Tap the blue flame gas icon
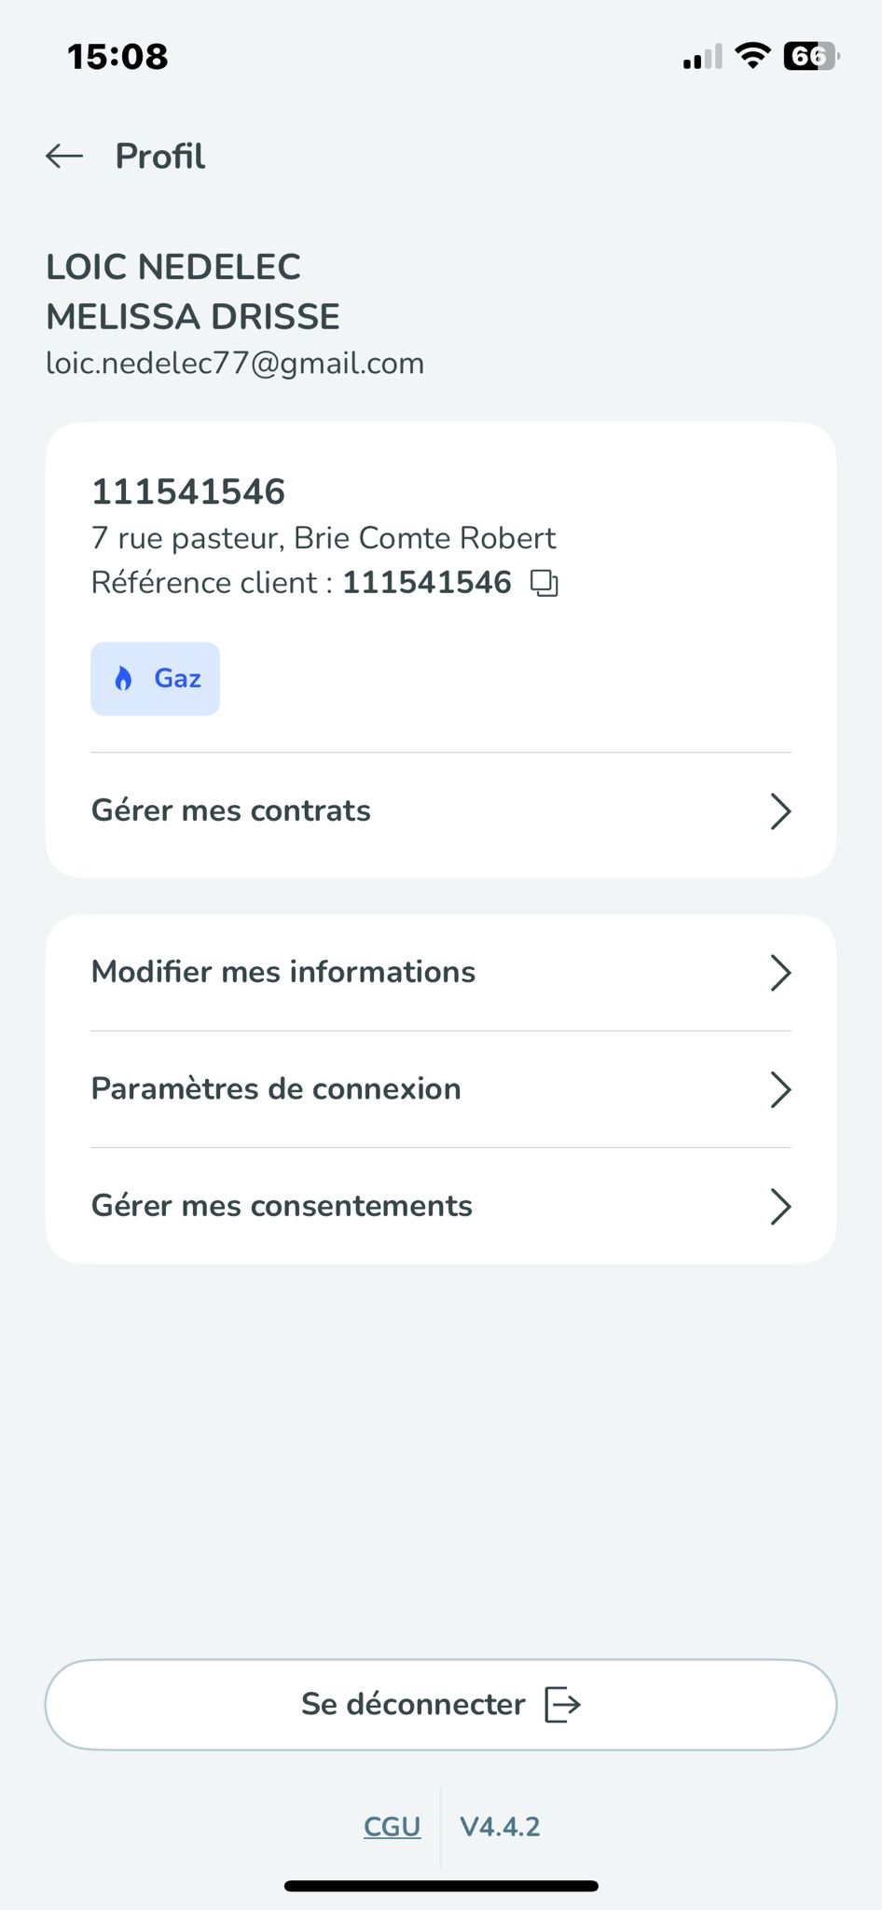The image size is (882, 1910). (123, 678)
